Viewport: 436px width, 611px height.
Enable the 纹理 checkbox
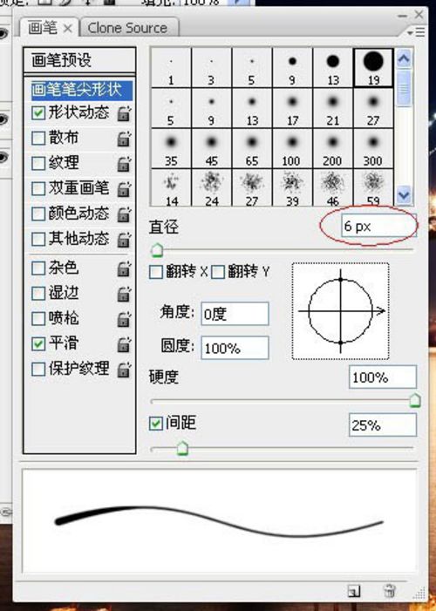pos(38,164)
